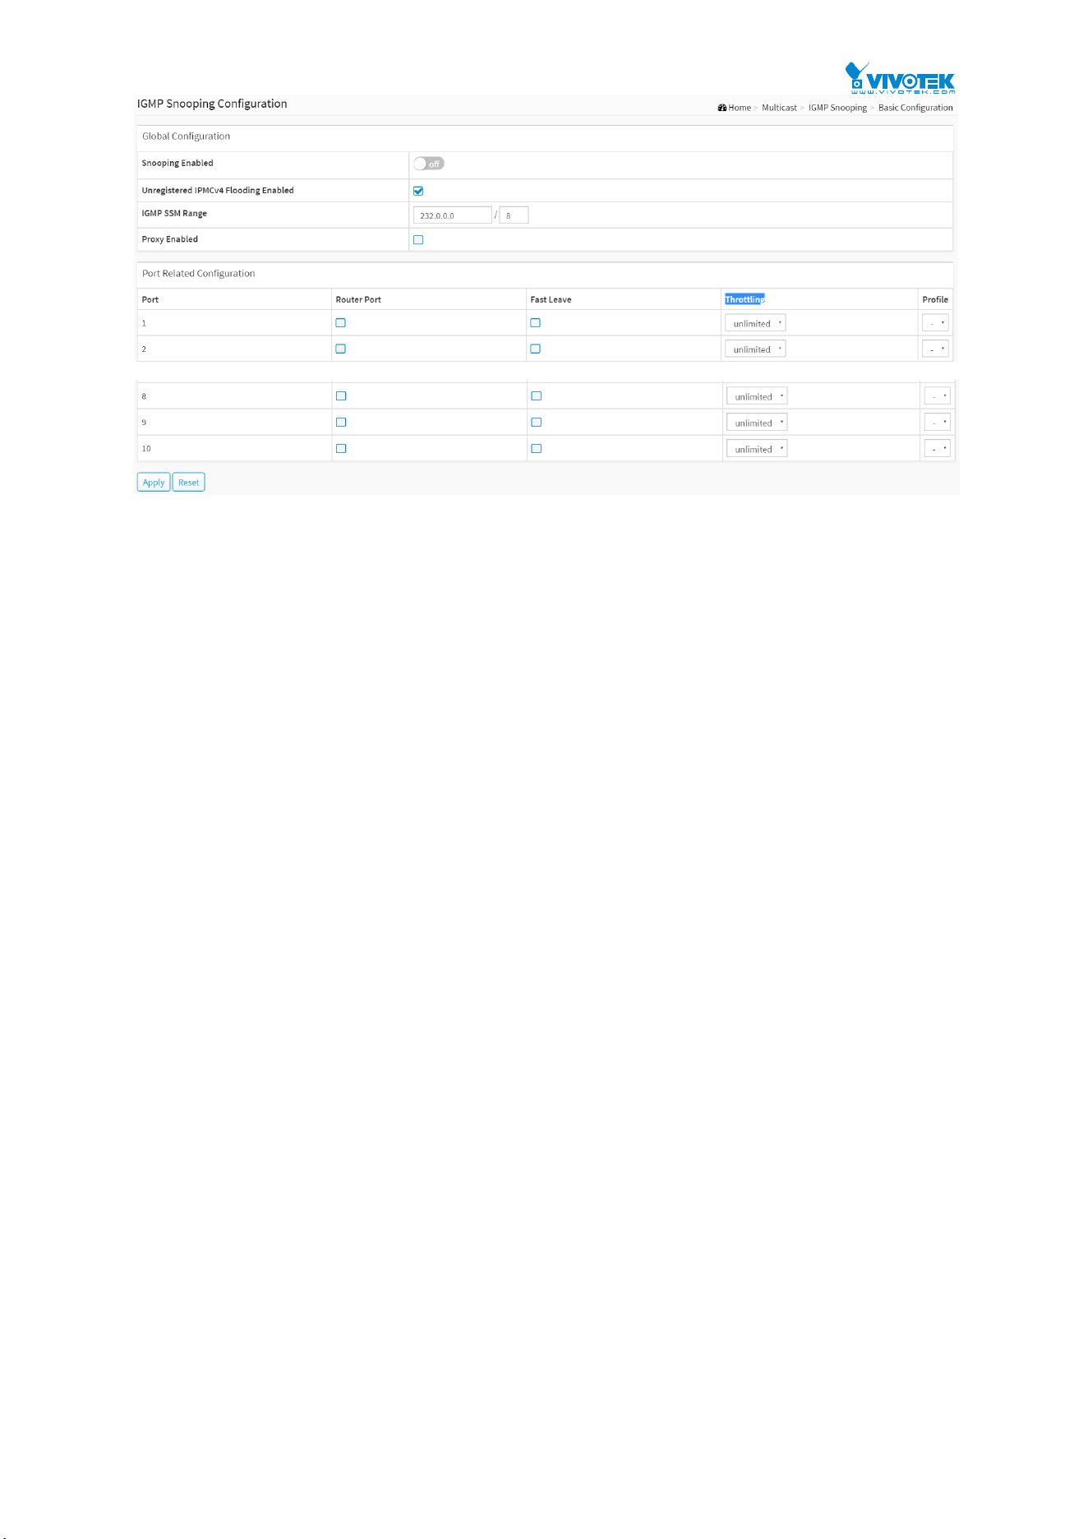This screenshot has width=1088, height=1539.
Task: Click the Home breadcrumb icon
Action: coord(721,108)
